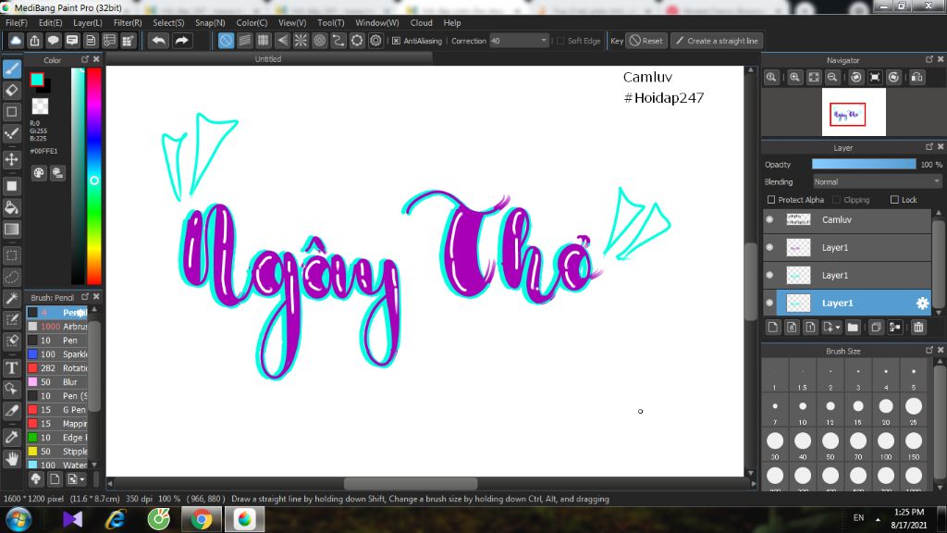Open the Window menu
The height and width of the screenshot is (533, 947).
(x=377, y=22)
